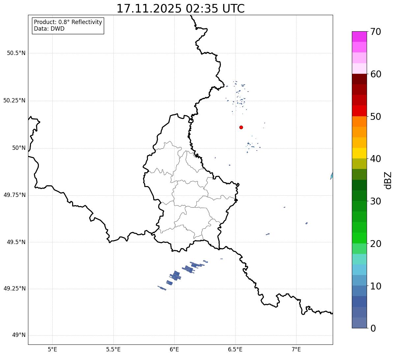The height and width of the screenshot is (356, 396).
Task: Click the colorbar tick label 0
Action: pyautogui.click(x=373, y=328)
